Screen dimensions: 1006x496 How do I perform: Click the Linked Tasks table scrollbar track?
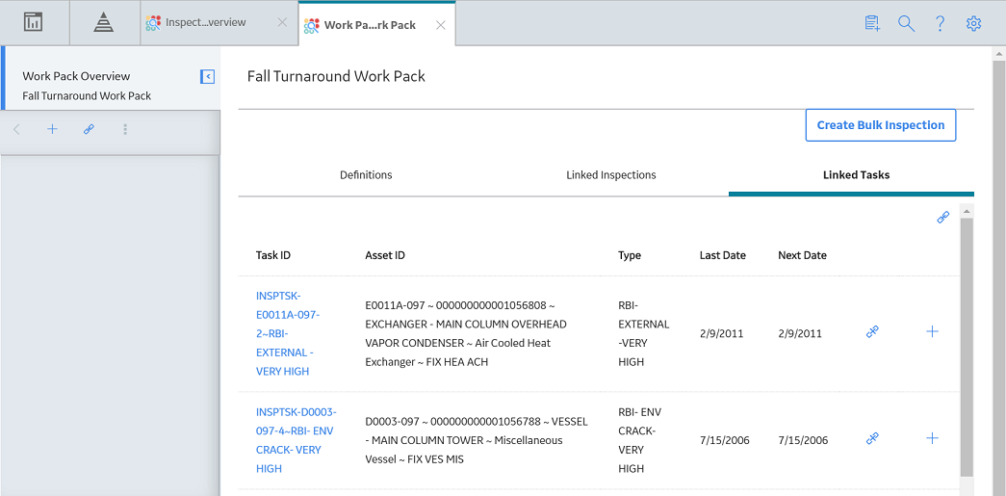pyautogui.click(x=967, y=347)
